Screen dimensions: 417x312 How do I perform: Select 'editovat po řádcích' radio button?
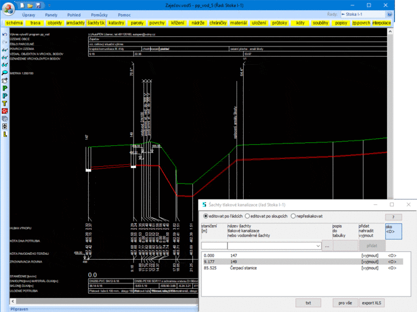206,216
